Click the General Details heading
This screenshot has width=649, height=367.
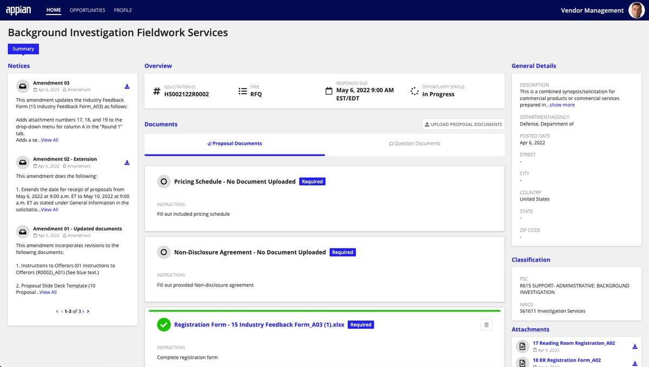534,66
